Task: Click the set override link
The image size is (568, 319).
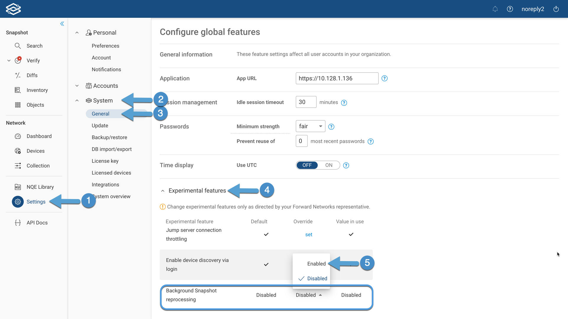Action: [309, 235]
